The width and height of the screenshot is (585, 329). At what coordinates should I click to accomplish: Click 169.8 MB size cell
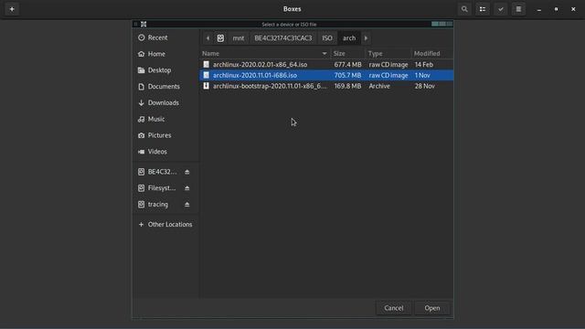pyautogui.click(x=347, y=86)
